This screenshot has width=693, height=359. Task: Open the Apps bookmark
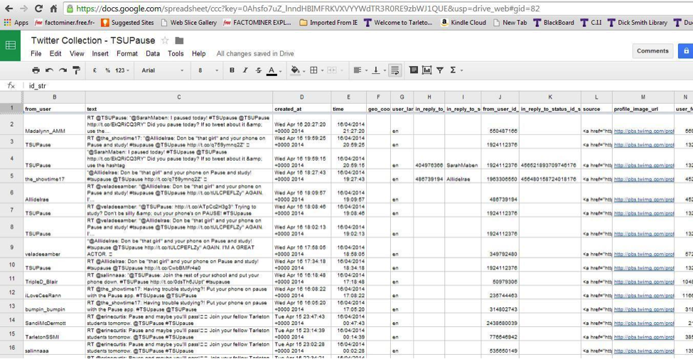(16, 23)
